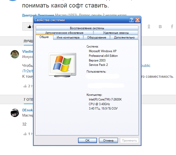
Task: Click the Windows XP monitor logo image
Action: pyautogui.click(x=62, y=65)
